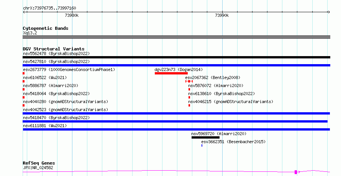The image size is (341, 176).
Task: Click the nsv5562478 (ByrskaBishop2022) label
Action: pyautogui.click(x=56, y=53)
